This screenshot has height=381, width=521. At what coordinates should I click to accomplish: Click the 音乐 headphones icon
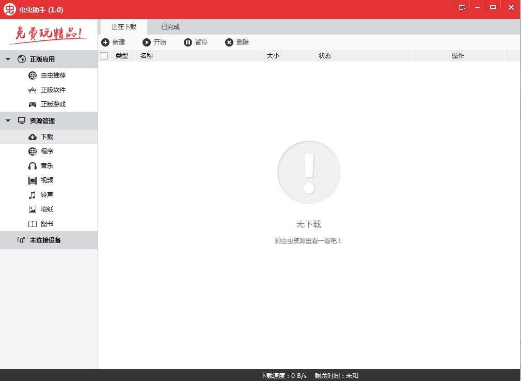tap(32, 166)
